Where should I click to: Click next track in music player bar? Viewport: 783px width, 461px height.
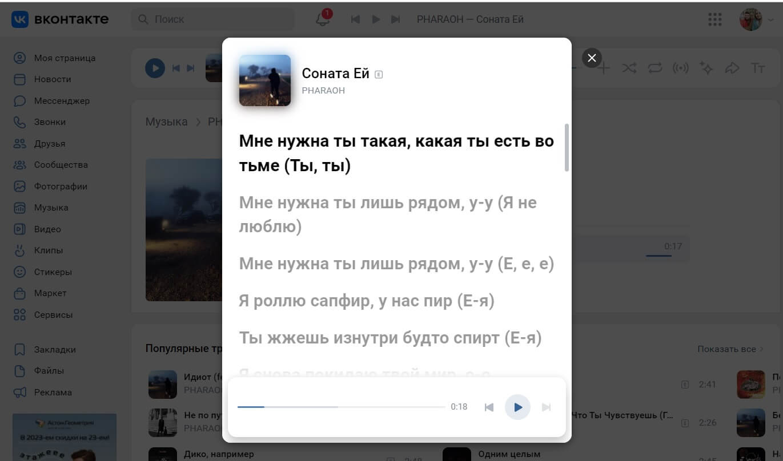(191, 68)
